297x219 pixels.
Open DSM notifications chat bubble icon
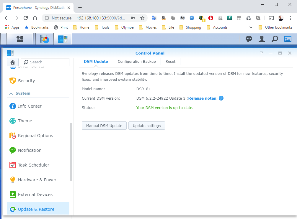tap(249, 39)
